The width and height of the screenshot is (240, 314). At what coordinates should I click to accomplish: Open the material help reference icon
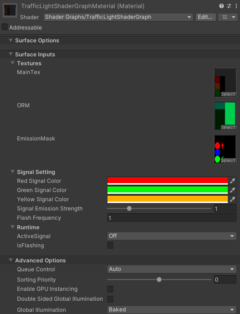click(x=221, y=6)
